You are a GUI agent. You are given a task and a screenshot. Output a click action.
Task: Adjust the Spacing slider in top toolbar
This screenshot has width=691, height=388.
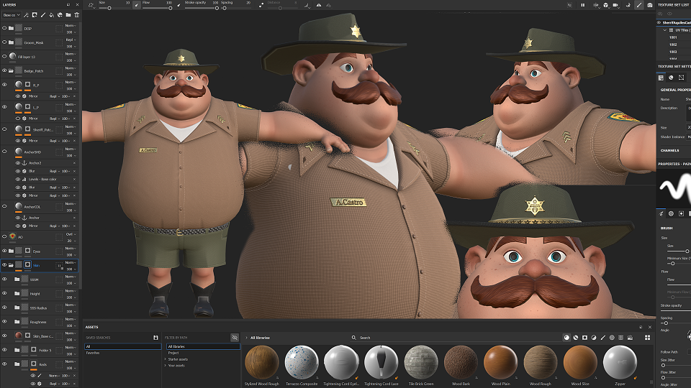point(236,8)
